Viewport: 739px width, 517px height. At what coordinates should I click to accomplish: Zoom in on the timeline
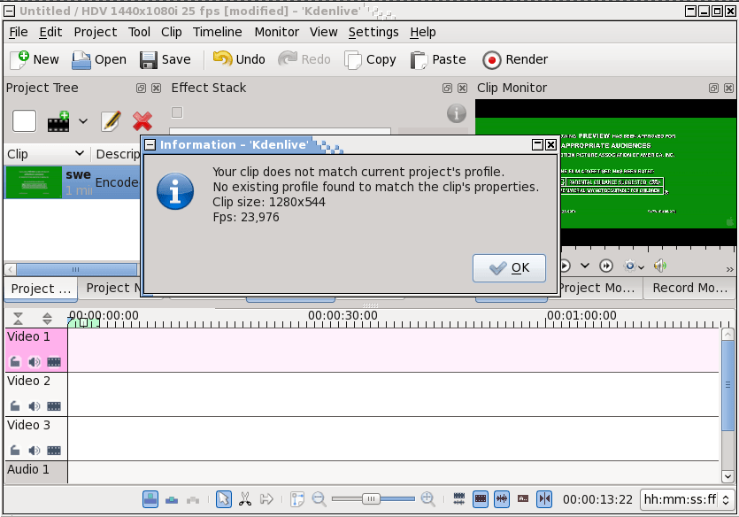(428, 498)
